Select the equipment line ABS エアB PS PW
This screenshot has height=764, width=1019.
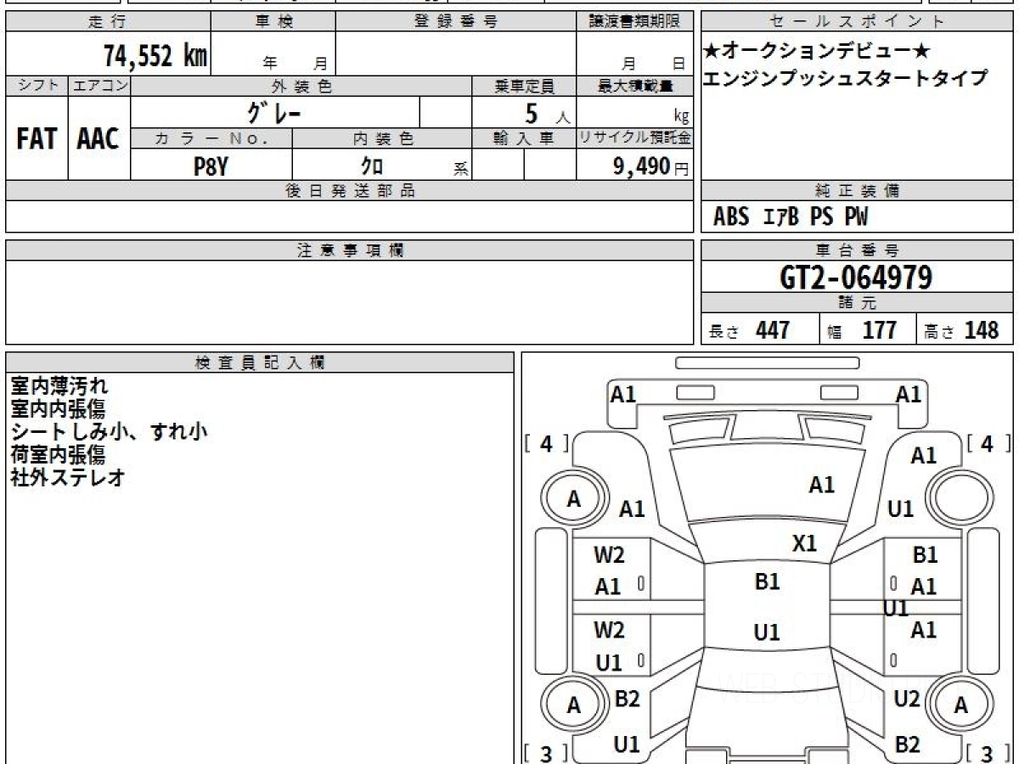coord(791,217)
